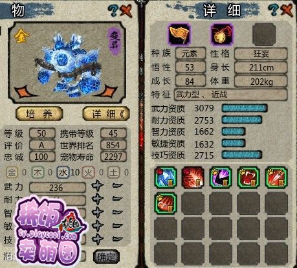
Task: Show previous pet with left arrow
Action: pyautogui.click(x=24, y=91)
